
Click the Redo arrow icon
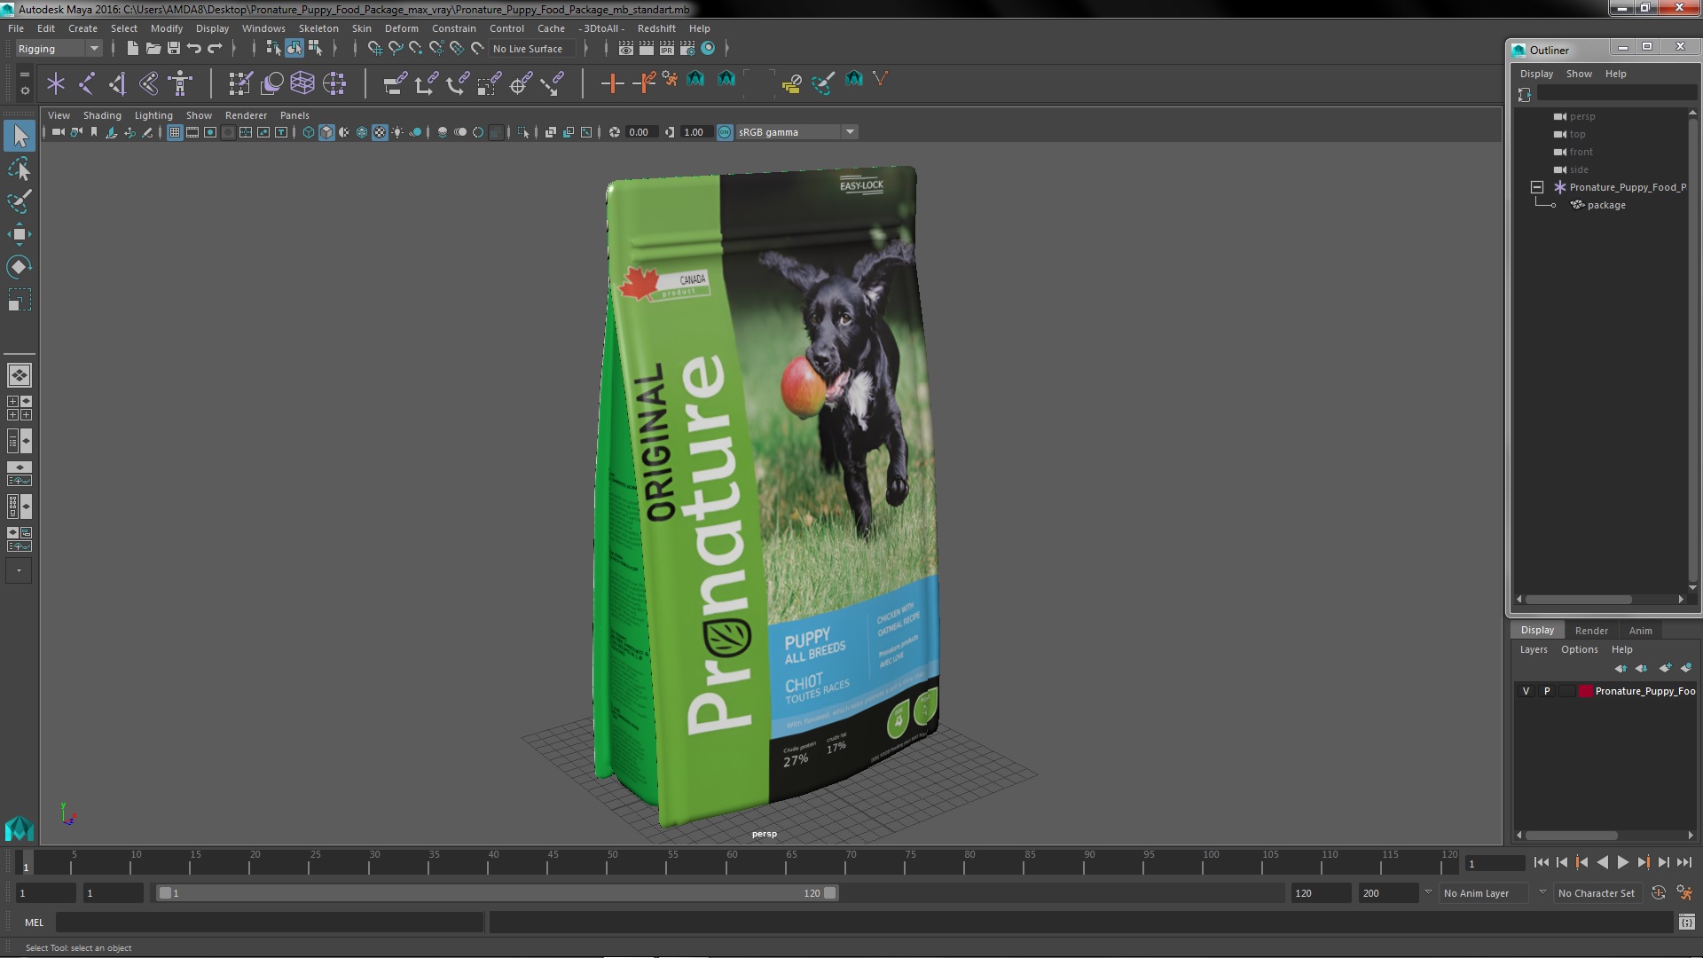215,48
